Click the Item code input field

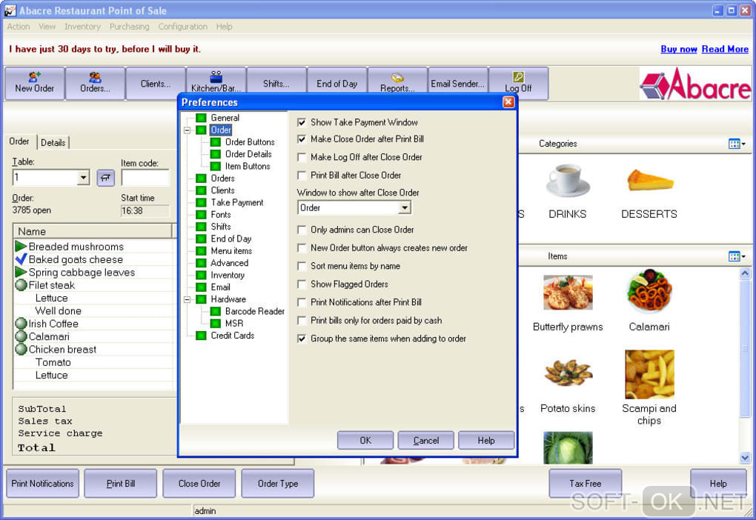(x=145, y=178)
